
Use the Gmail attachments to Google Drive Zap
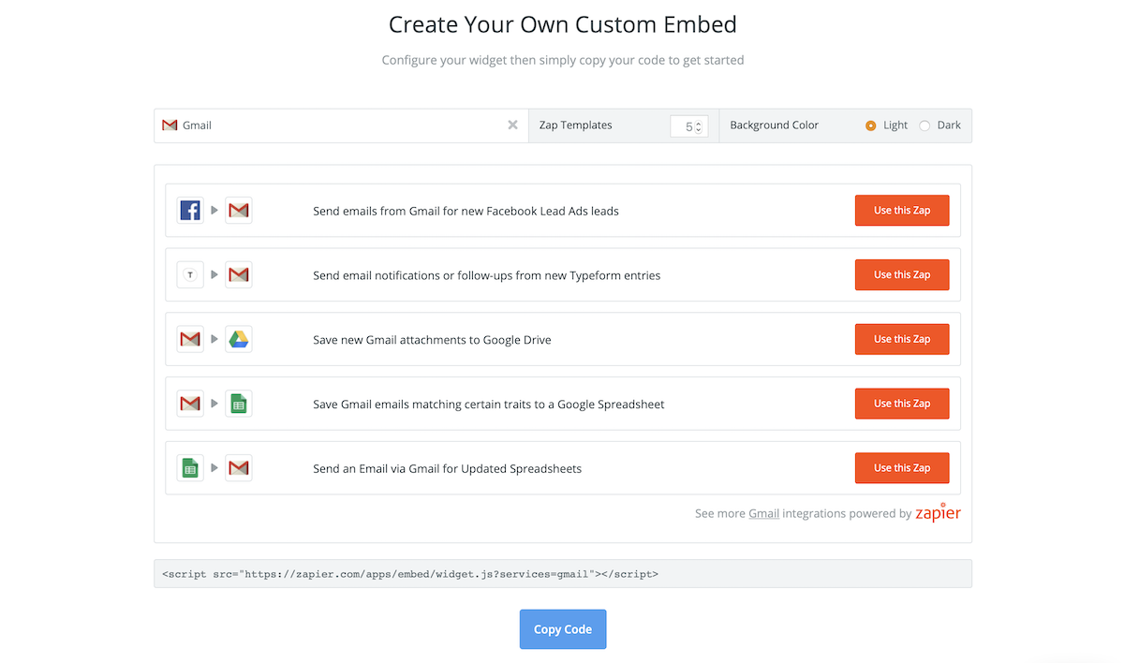coord(902,339)
